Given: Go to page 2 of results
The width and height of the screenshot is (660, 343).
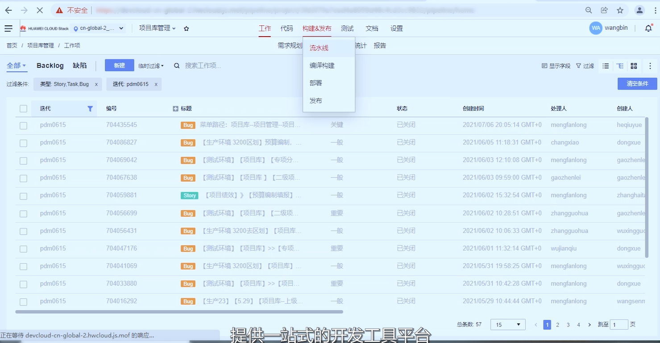Looking at the screenshot, I should (557, 325).
